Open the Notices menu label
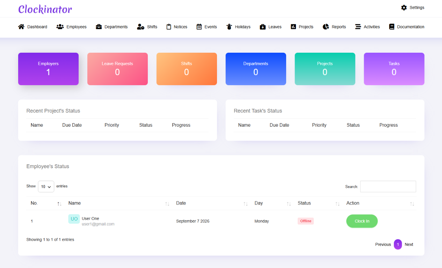The image size is (442, 268). 181,27
